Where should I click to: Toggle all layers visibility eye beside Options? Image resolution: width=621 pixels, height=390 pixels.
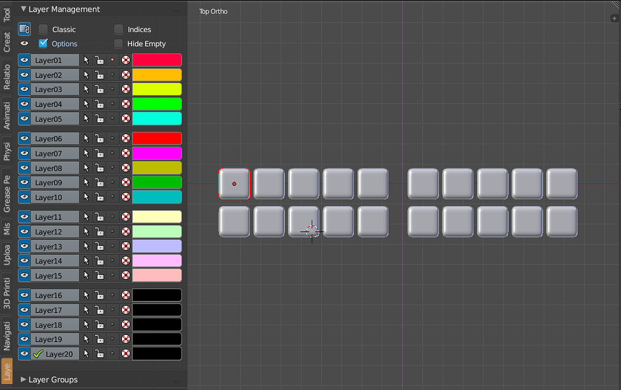pyautogui.click(x=24, y=44)
